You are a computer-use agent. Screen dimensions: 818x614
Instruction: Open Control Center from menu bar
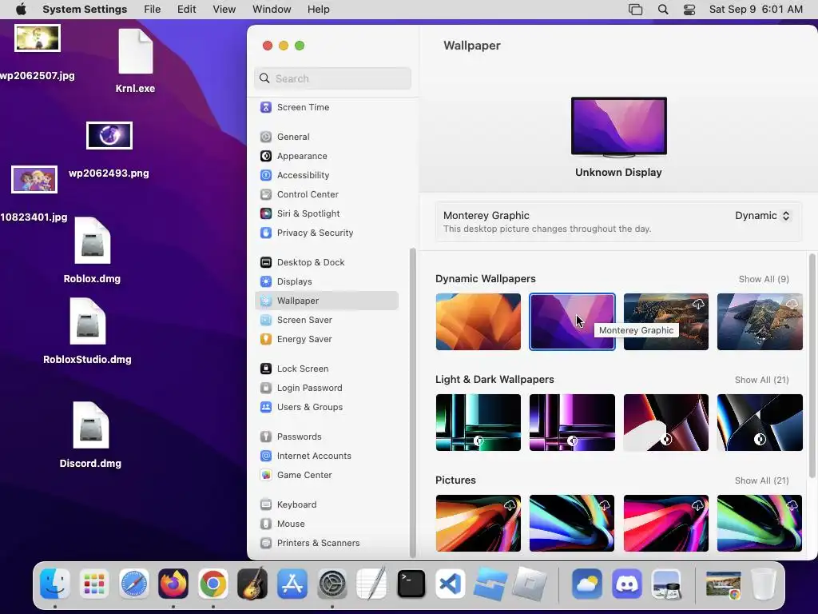pos(689,10)
